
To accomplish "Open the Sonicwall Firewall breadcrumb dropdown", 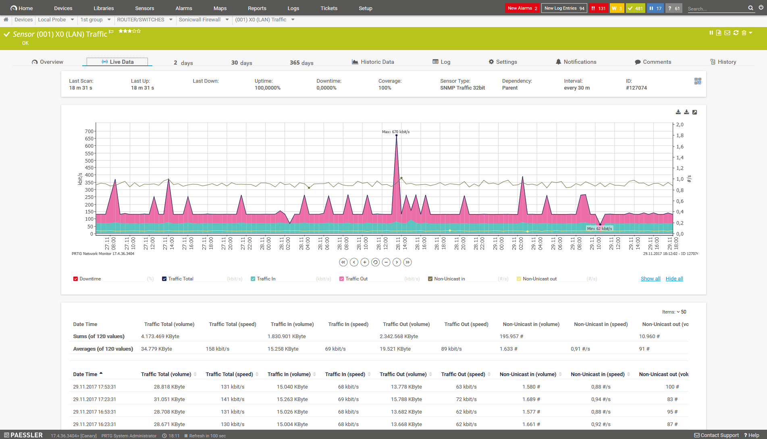I will (x=227, y=19).
